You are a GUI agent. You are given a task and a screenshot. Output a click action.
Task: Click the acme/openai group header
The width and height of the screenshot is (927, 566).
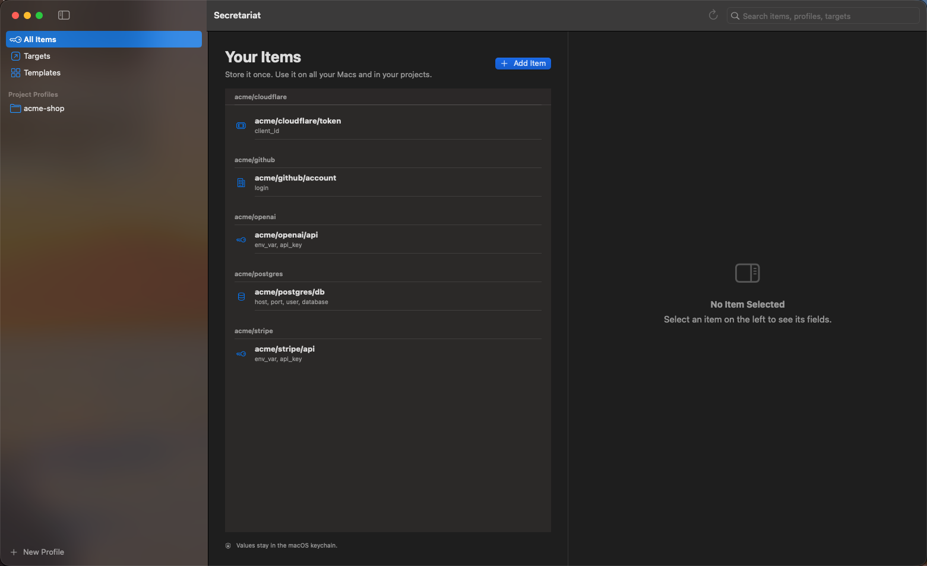[x=255, y=217]
